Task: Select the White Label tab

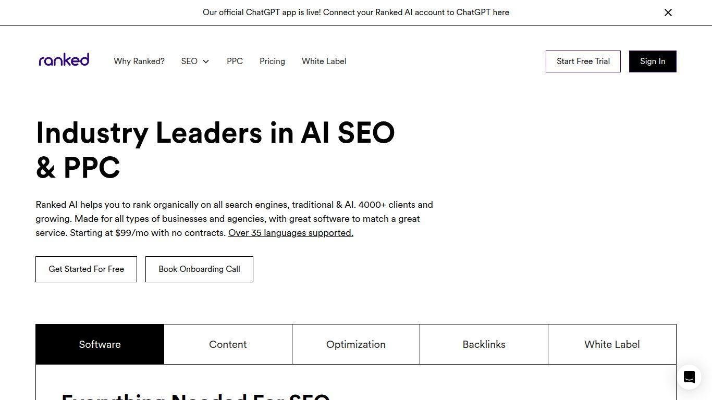Action: (612, 344)
